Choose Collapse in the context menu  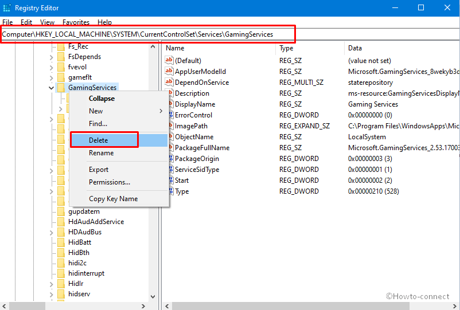click(x=119, y=99)
